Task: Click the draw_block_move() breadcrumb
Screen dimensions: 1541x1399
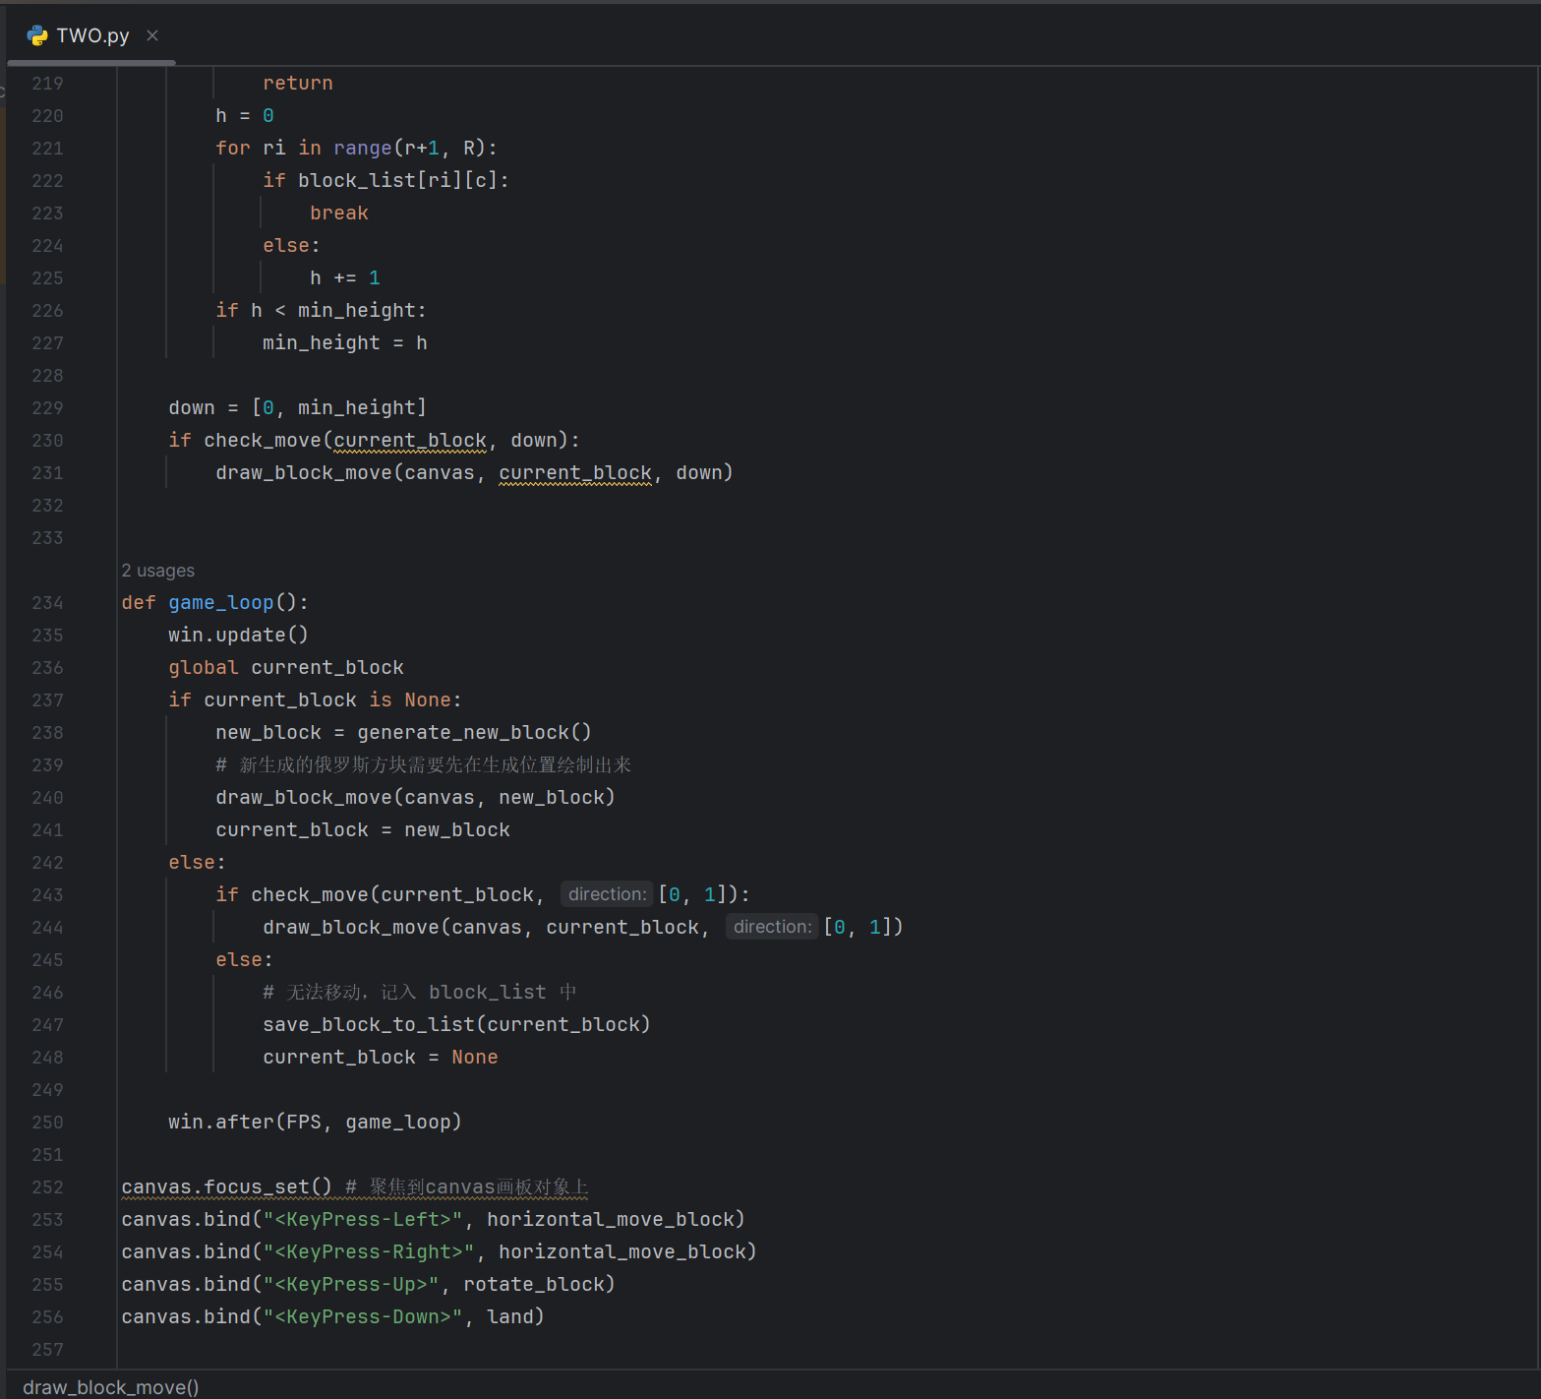Action: click(x=111, y=1386)
